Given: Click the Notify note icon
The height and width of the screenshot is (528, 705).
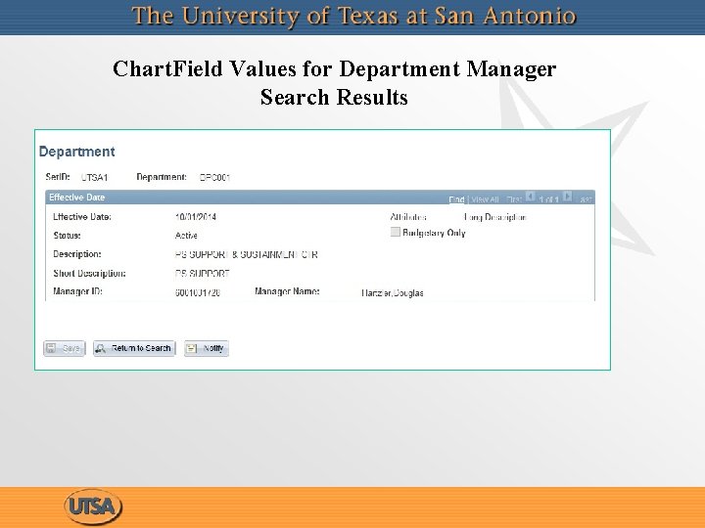Looking at the screenshot, I should click(x=192, y=348).
